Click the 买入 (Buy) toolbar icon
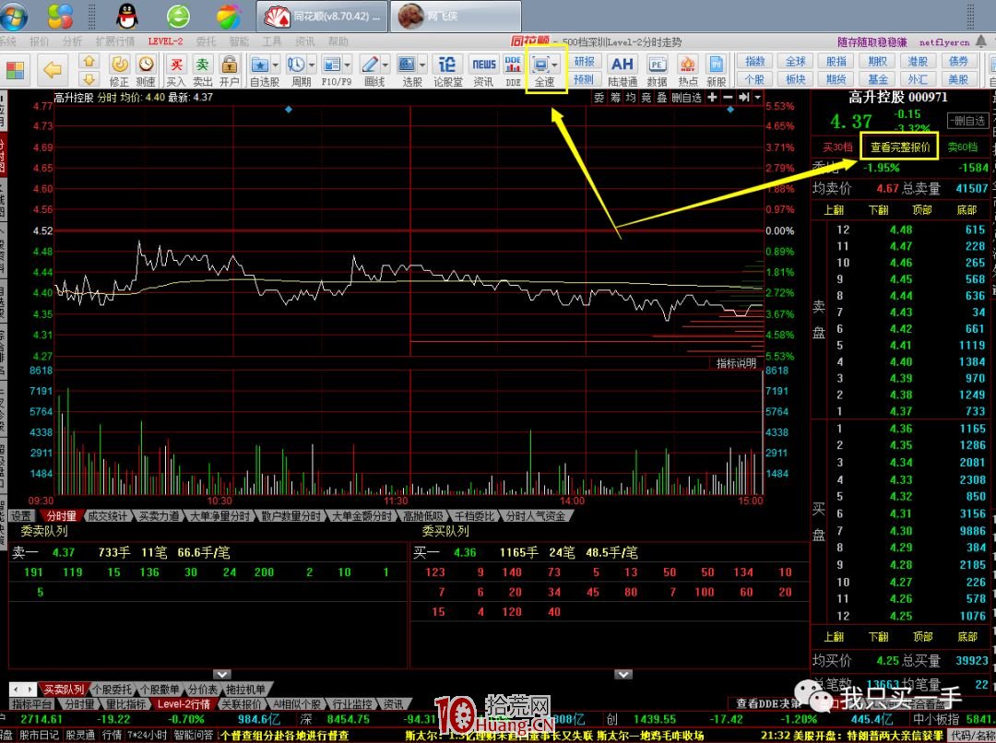The height and width of the screenshot is (743, 996). click(175, 70)
